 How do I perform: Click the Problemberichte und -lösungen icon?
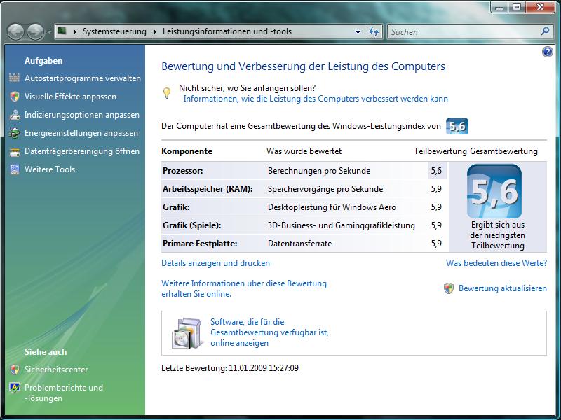pyautogui.click(x=15, y=388)
